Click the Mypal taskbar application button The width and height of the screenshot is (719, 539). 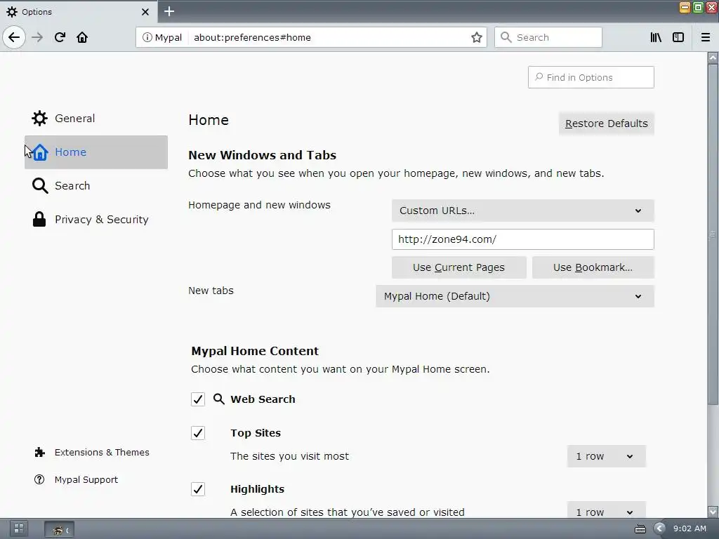pos(59,529)
